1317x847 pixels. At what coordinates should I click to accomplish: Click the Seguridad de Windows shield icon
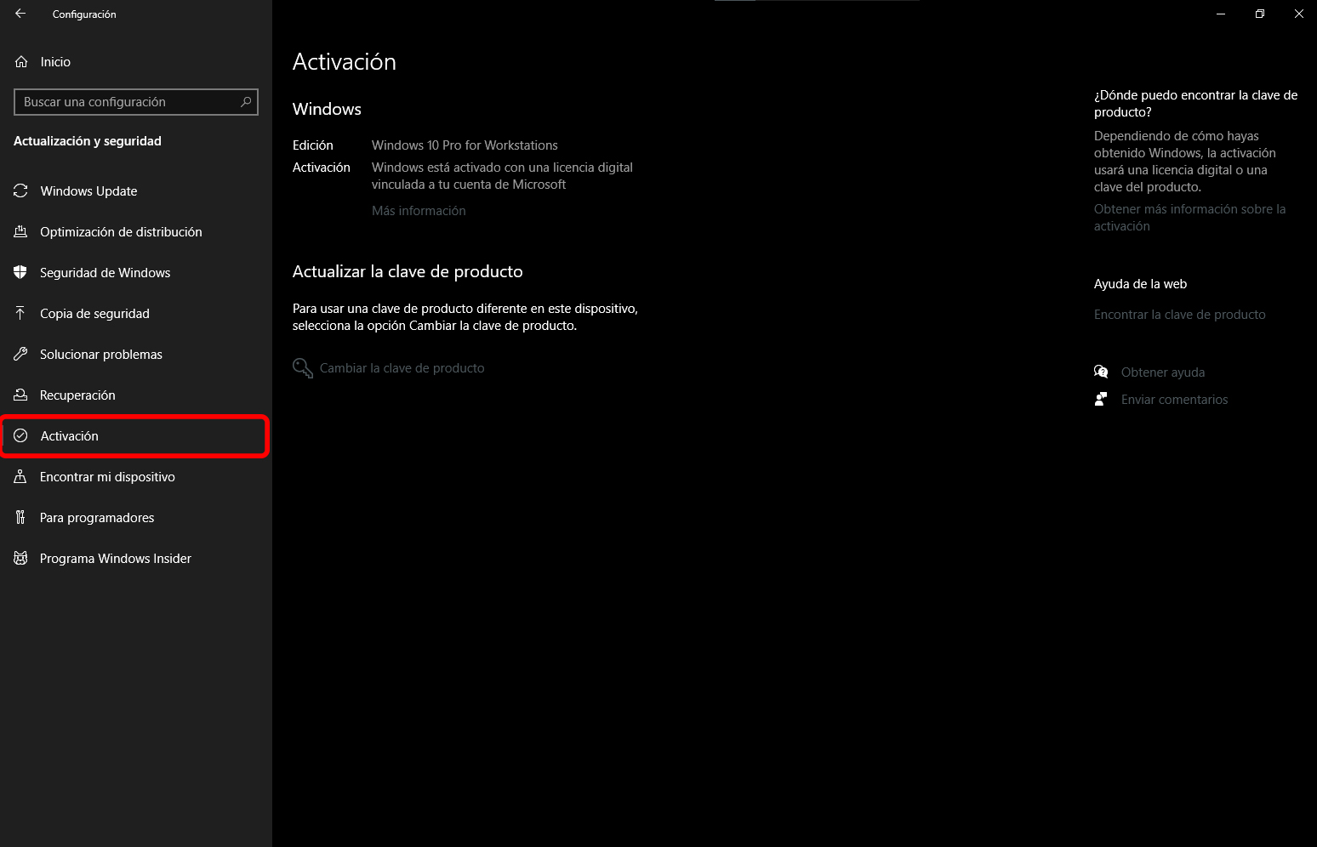coord(20,272)
